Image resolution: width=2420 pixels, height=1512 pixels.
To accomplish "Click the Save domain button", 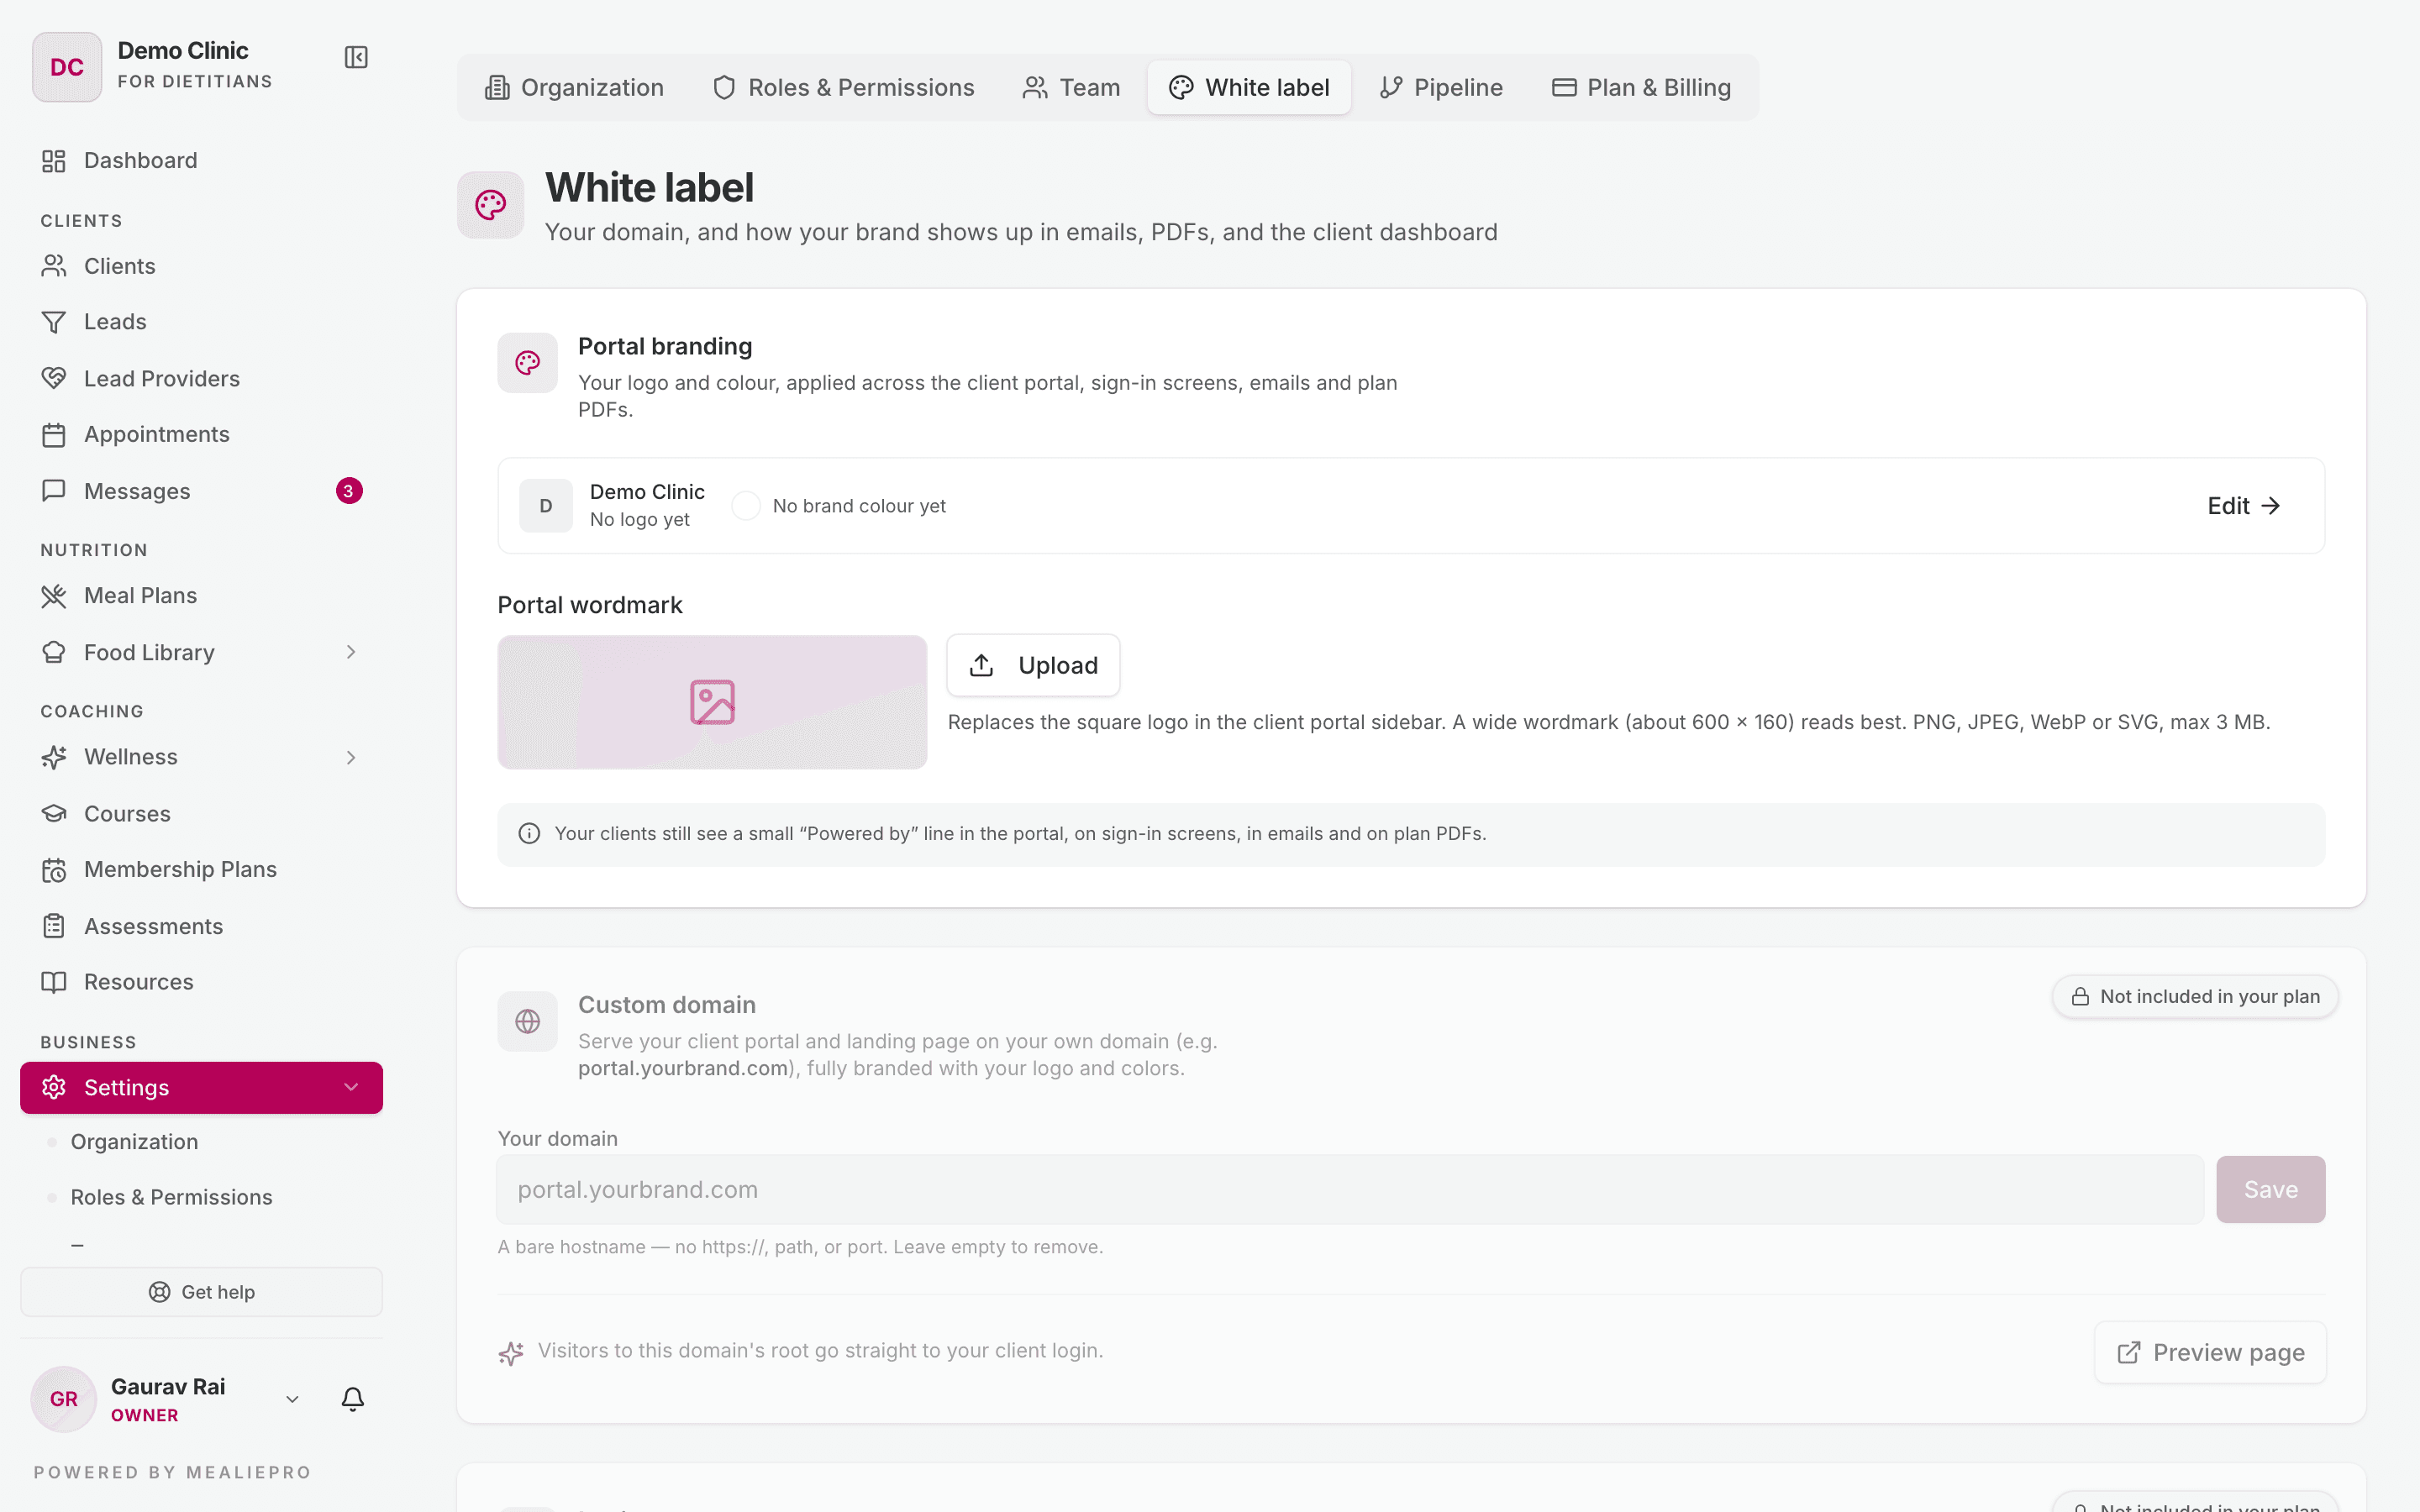I will tap(2270, 1189).
